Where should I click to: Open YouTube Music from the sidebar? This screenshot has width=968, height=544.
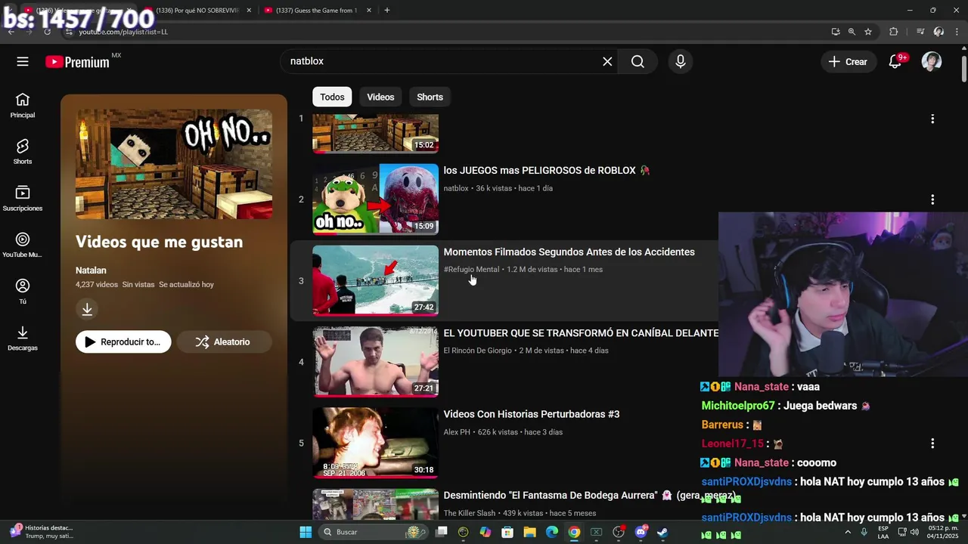click(x=23, y=246)
